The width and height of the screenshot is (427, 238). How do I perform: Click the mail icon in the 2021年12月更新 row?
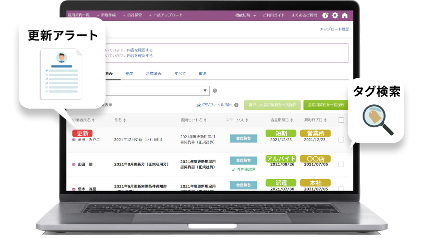pyautogui.click(x=73, y=140)
